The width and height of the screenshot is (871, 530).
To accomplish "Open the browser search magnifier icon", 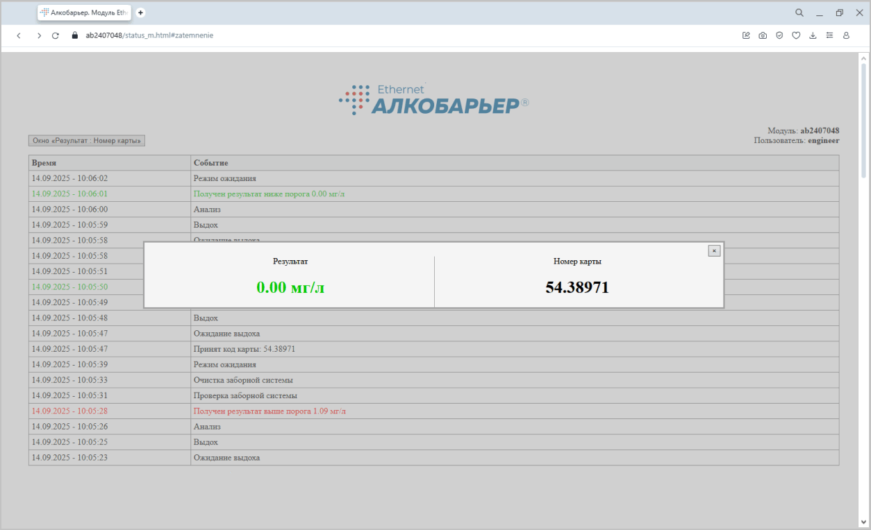I will click(799, 12).
